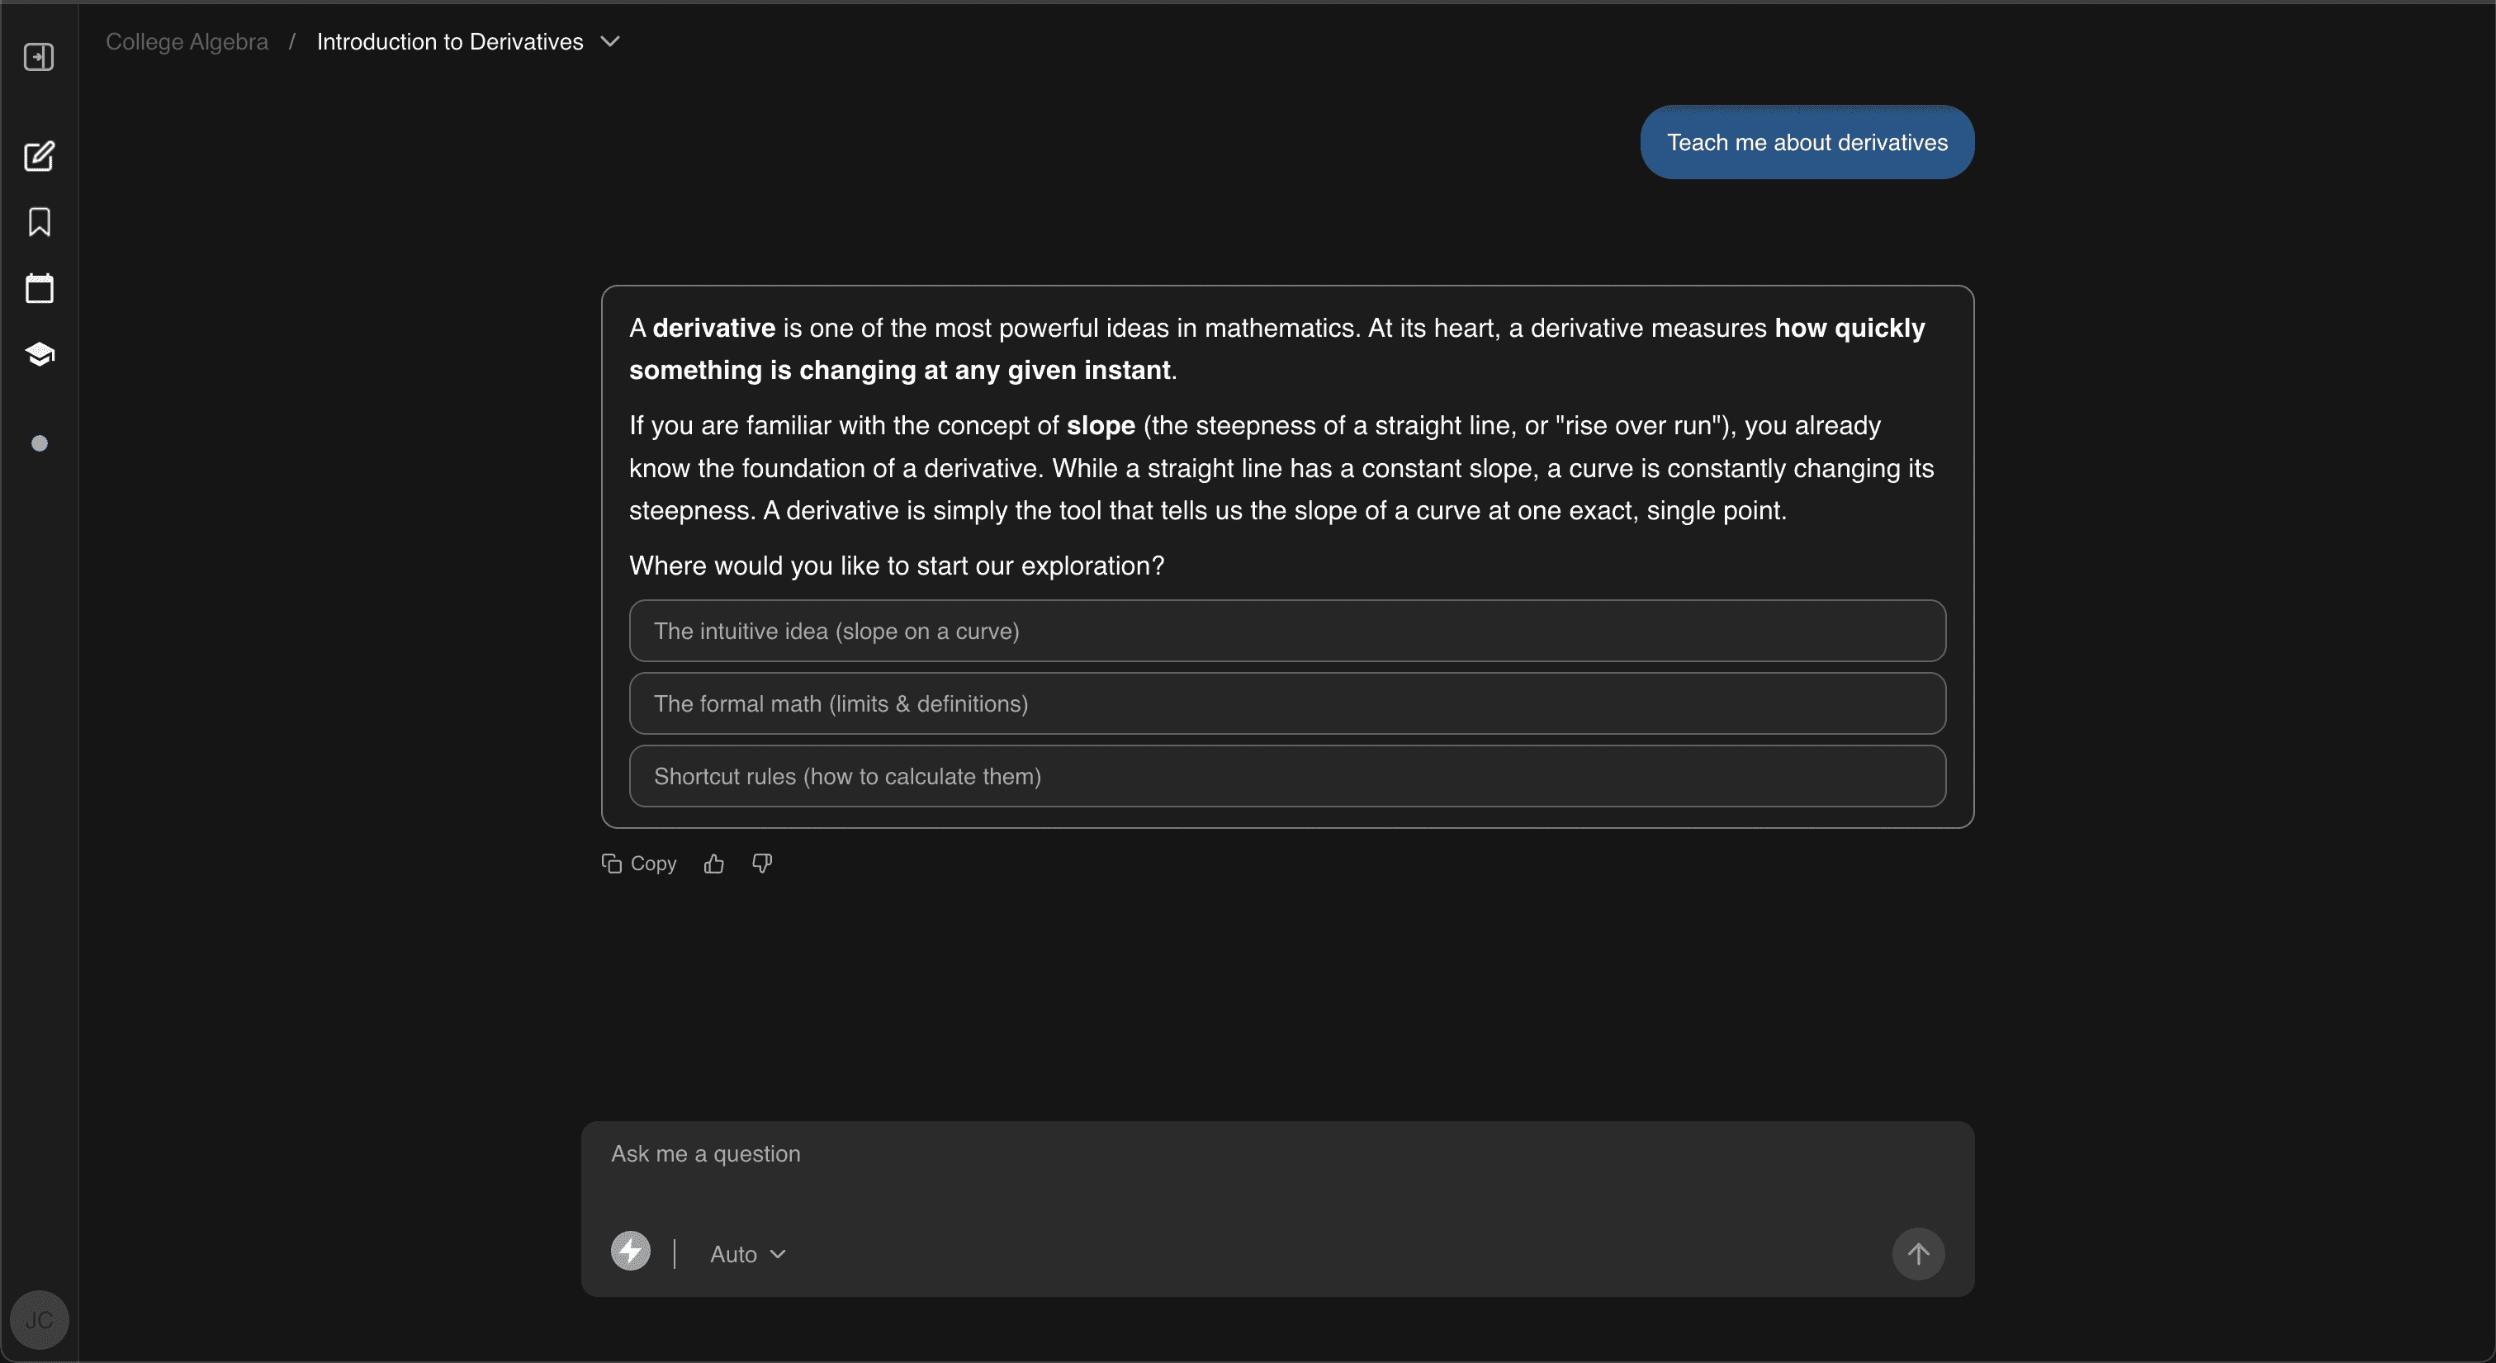The height and width of the screenshot is (1363, 2496).
Task: Choose The intuitive idea (slope on a curve)
Action: [1286, 631]
